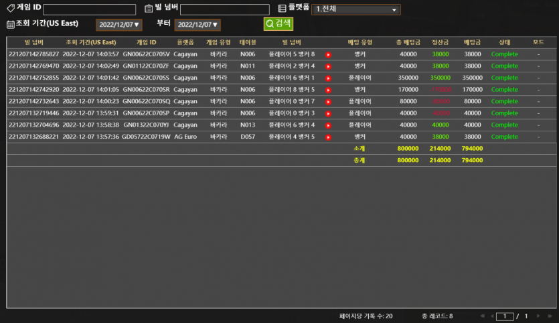Click table N011 cell
Image resolution: width=559 pixels, height=323 pixels.
[248, 66]
